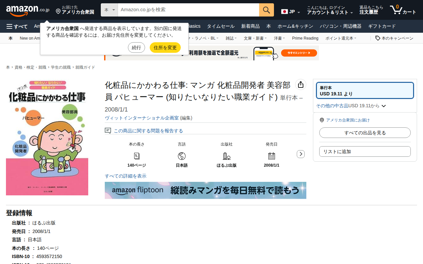Screen dimensions: 423x264
Task: Click アメリカ合衆国にお届け delivery link
Action: (348, 120)
